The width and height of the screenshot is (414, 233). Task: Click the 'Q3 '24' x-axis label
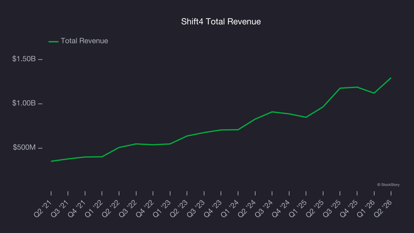(x=264, y=208)
